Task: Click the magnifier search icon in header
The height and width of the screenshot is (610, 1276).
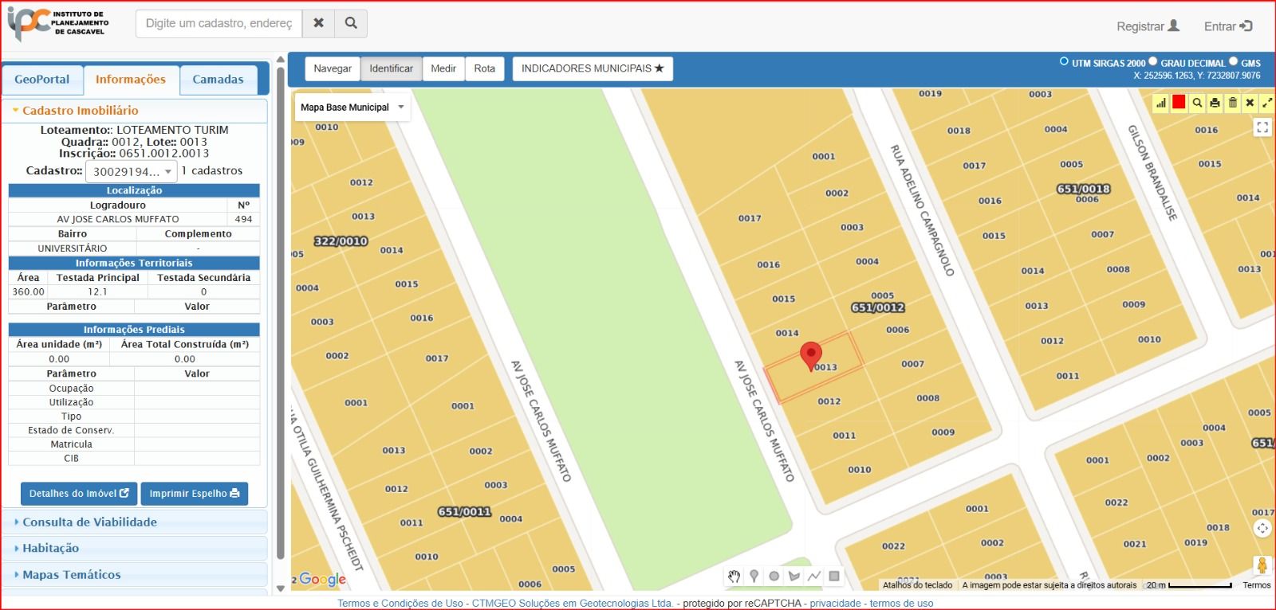Action: [351, 23]
